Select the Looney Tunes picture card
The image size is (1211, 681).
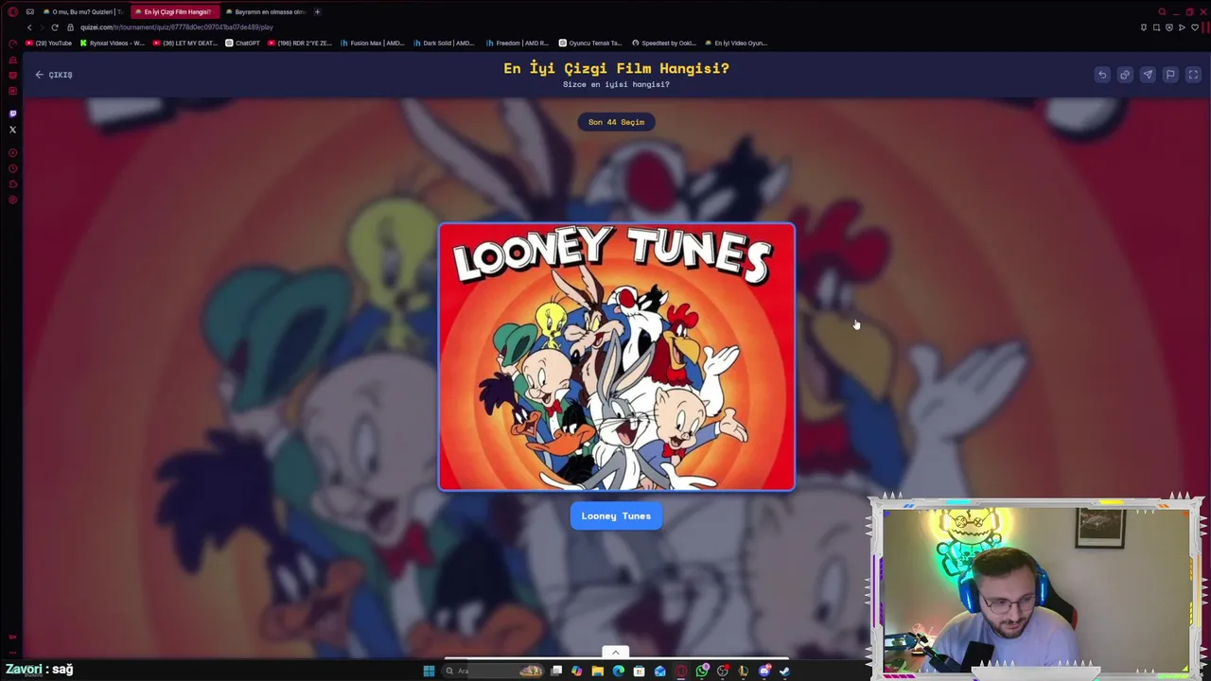[617, 358]
